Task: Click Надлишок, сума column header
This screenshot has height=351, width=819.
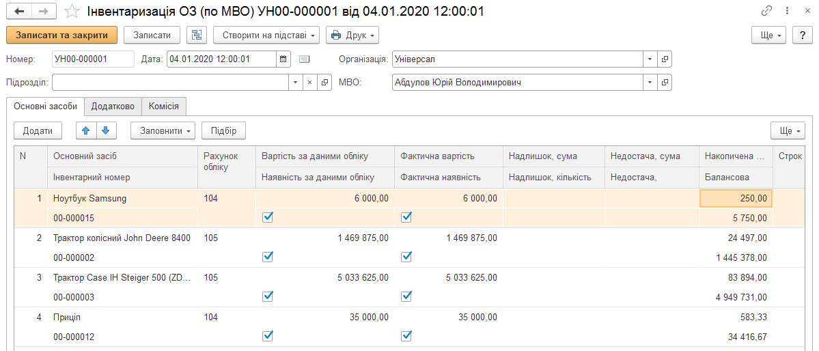Action: (554, 156)
